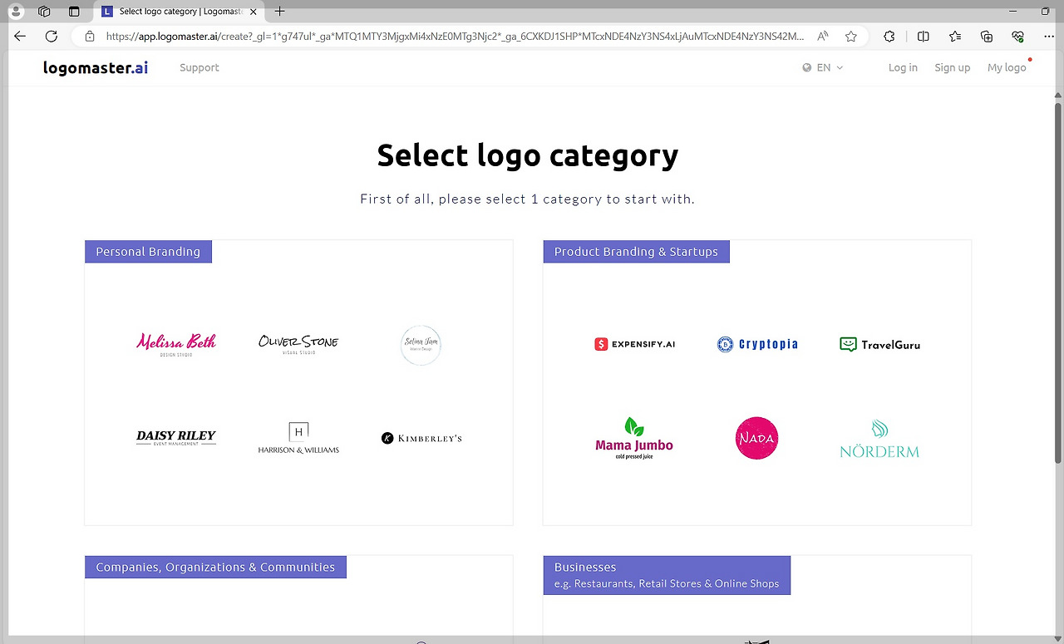Add page to favorites star icon
The image size is (1064, 644).
click(x=851, y=36)
